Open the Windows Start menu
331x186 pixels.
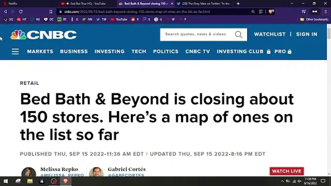[5, 181]
